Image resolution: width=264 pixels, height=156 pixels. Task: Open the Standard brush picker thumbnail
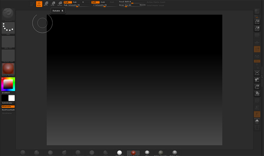tap(8, 15)
